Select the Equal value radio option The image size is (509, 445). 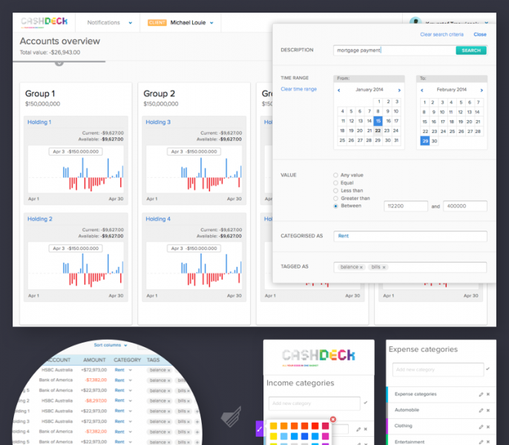coord(335,182)
